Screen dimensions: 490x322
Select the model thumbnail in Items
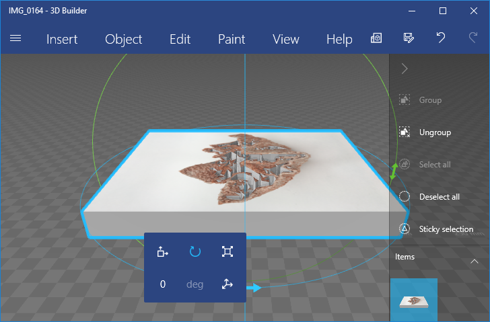click(414, 300)
